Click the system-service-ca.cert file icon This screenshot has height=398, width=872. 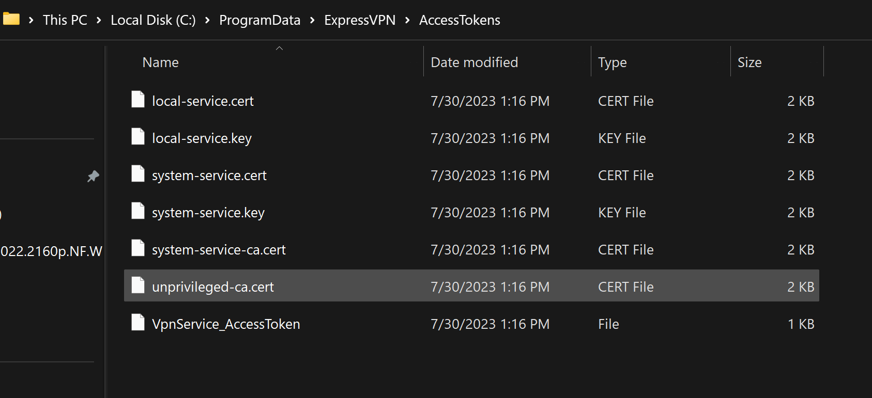click(138, 248)
